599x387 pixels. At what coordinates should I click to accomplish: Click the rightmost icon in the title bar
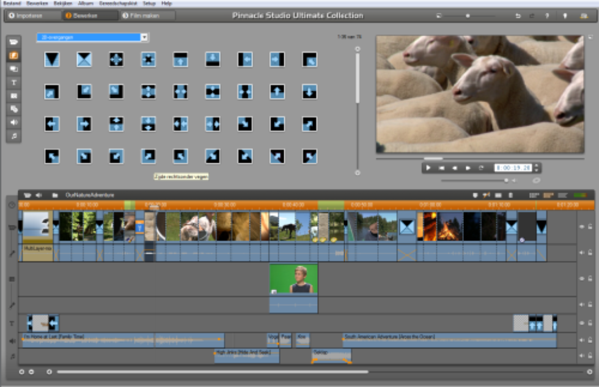584,16
